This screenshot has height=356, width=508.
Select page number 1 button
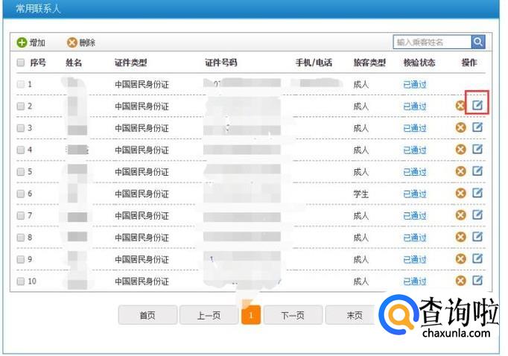[251, 315]
